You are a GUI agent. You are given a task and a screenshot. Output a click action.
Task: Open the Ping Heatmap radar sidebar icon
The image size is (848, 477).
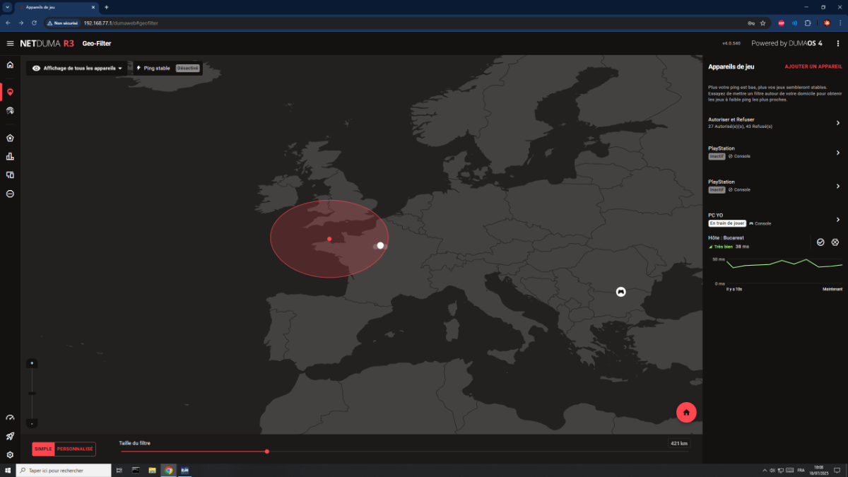click(x=10, y=111)
